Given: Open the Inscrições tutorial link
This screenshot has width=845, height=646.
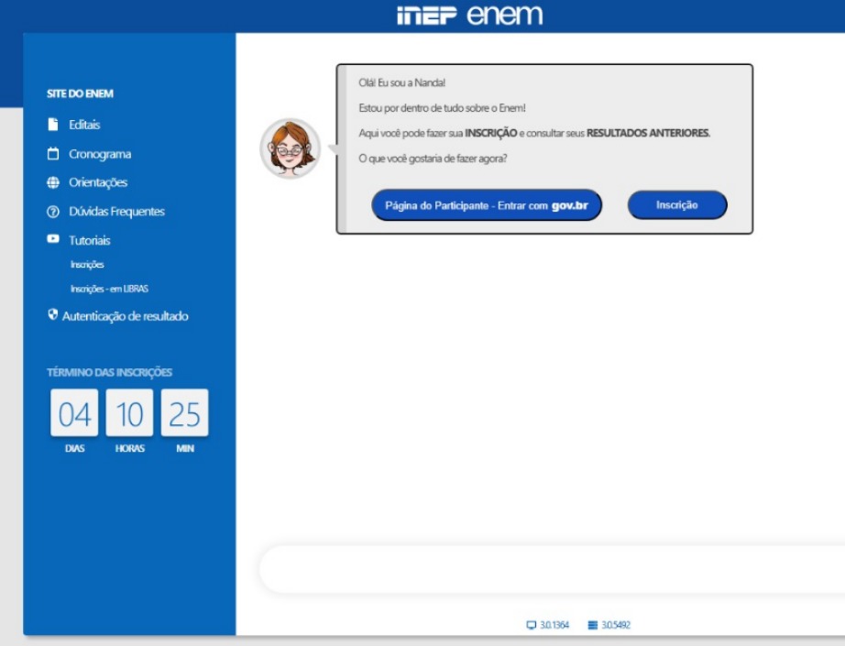Looking at the screenshot, I should click(87, 265).
